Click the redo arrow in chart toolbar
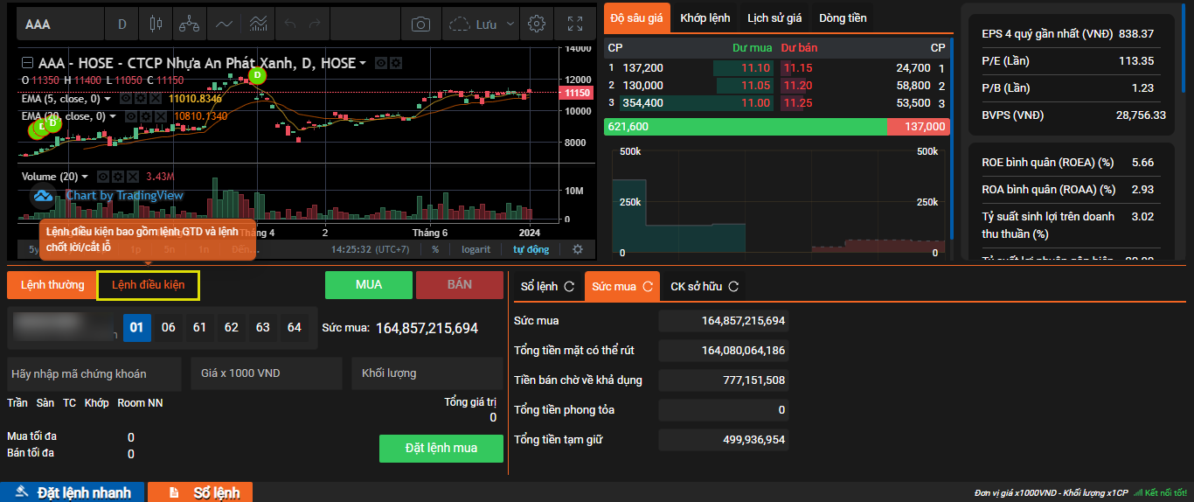 pyautogui.click(x=316, y=24)
